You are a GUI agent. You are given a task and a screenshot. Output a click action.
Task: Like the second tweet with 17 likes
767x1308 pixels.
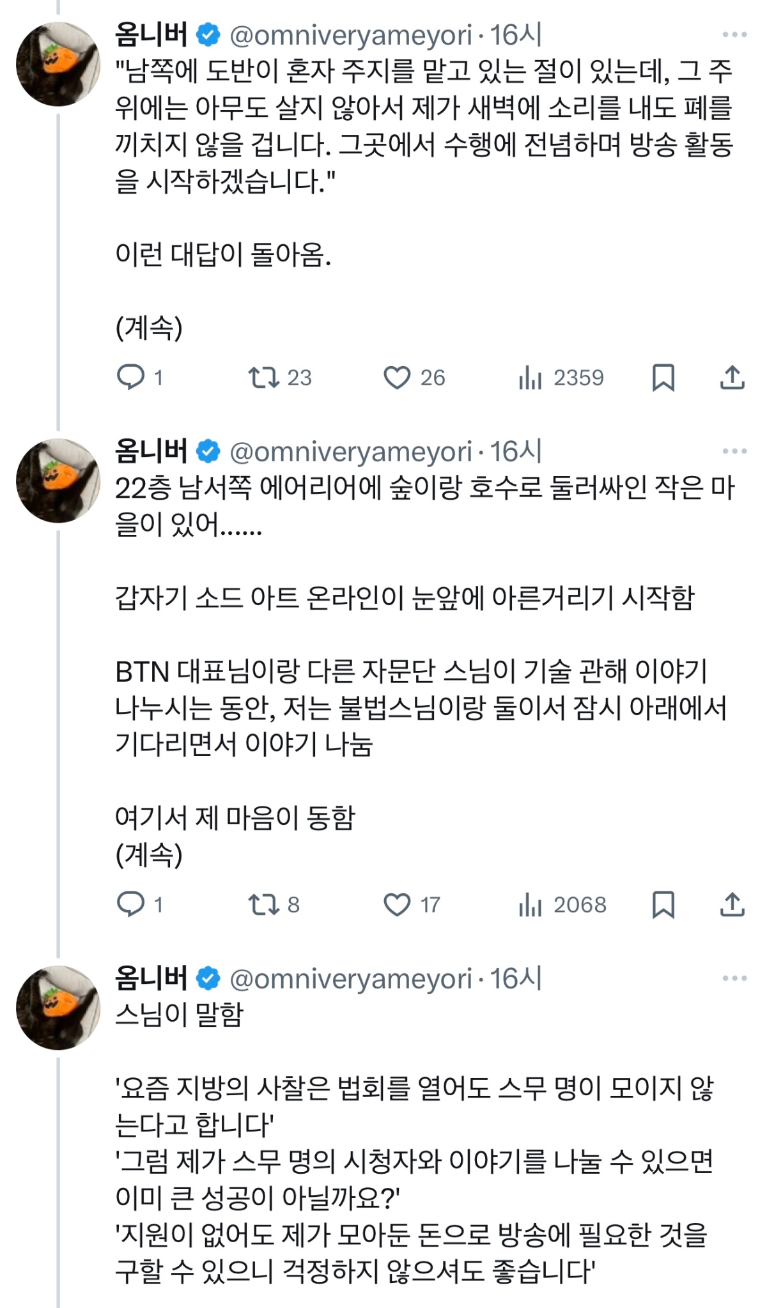(x=397, y=904)
